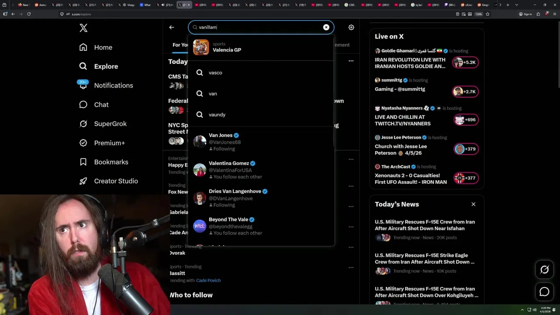Viewport: 560px width, 315px height.
Task: Open more options for Happy Easter trend
Action: [x=351, y=159]
